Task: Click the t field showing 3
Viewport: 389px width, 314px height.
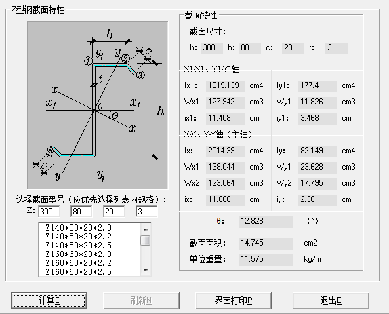Action: (x=336, y=48)
